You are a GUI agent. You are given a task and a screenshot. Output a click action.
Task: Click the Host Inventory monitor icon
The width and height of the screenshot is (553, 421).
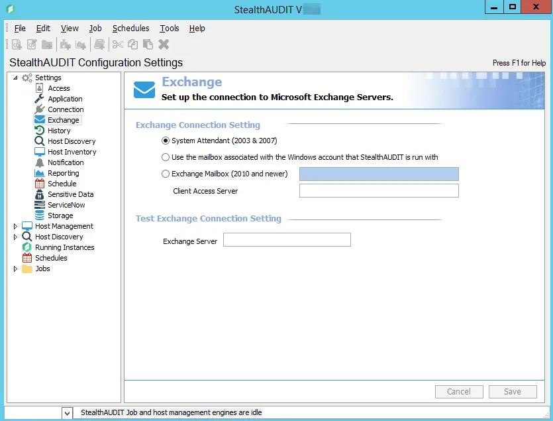pos(40,152)
